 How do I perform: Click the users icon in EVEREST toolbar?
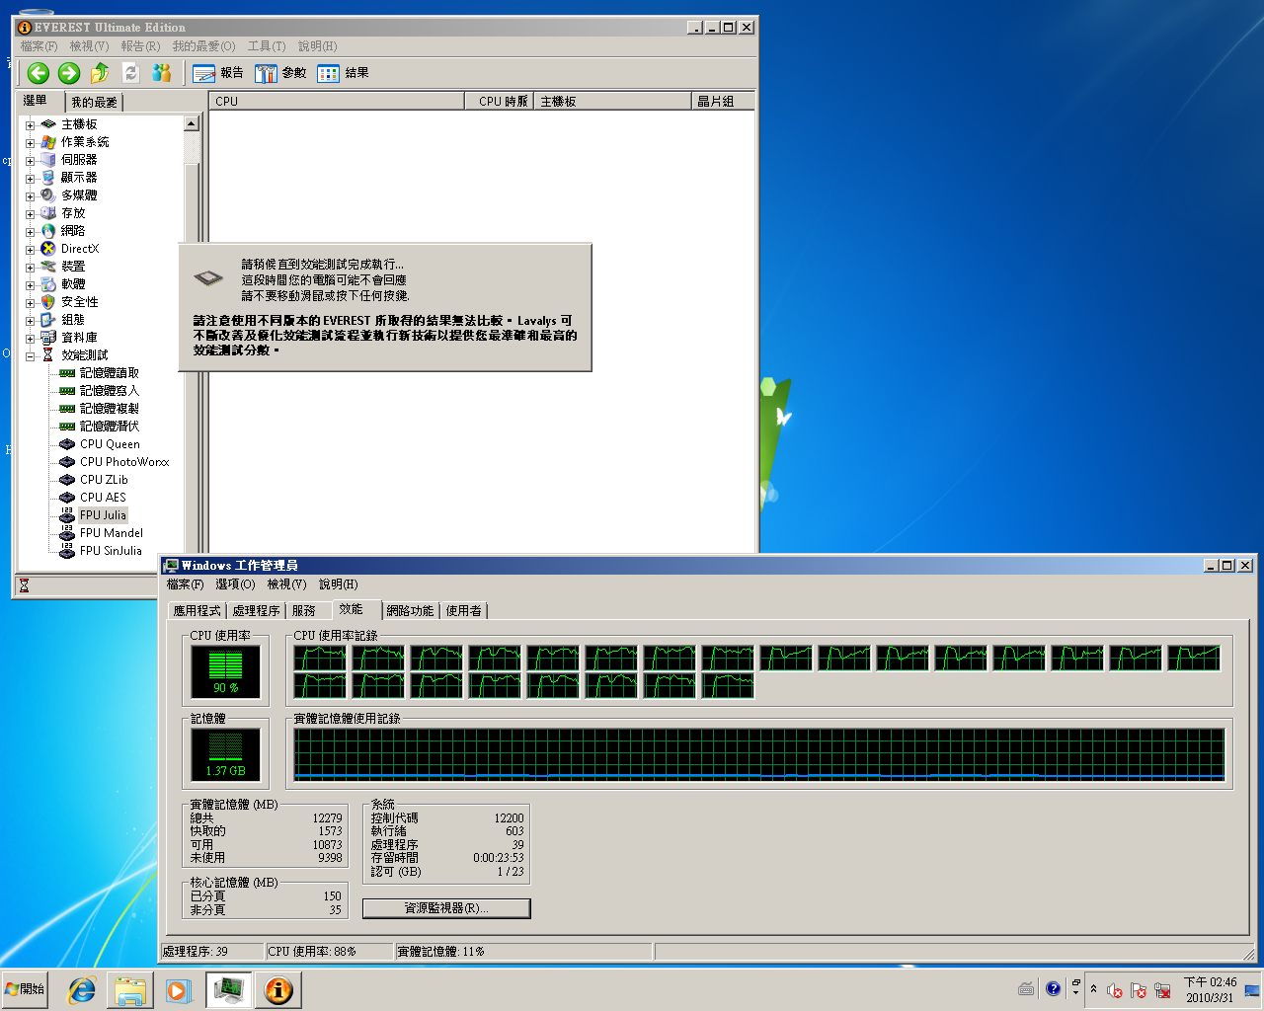(161, 72)
